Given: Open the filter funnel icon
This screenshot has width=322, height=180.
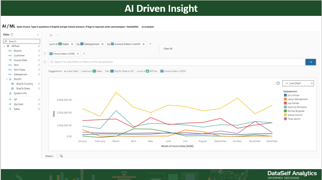Looking at the screenshot, I should click(x=45, y=54).
